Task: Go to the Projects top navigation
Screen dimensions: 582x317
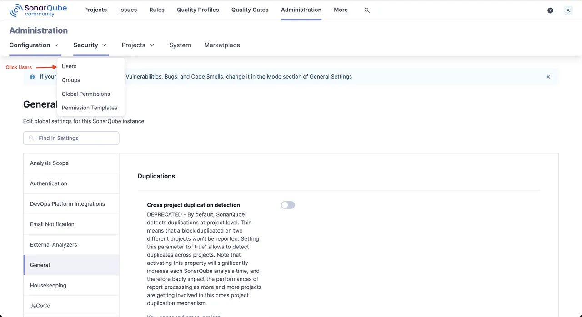Action: click(x=95, y=10)
